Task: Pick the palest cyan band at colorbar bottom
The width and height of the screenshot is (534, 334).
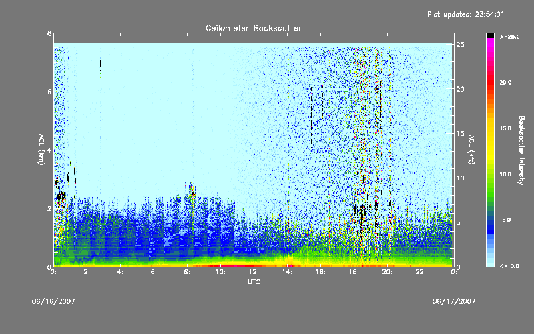Action: tap(490, 264)
